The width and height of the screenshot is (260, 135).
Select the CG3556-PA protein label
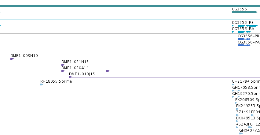point(249,42)
